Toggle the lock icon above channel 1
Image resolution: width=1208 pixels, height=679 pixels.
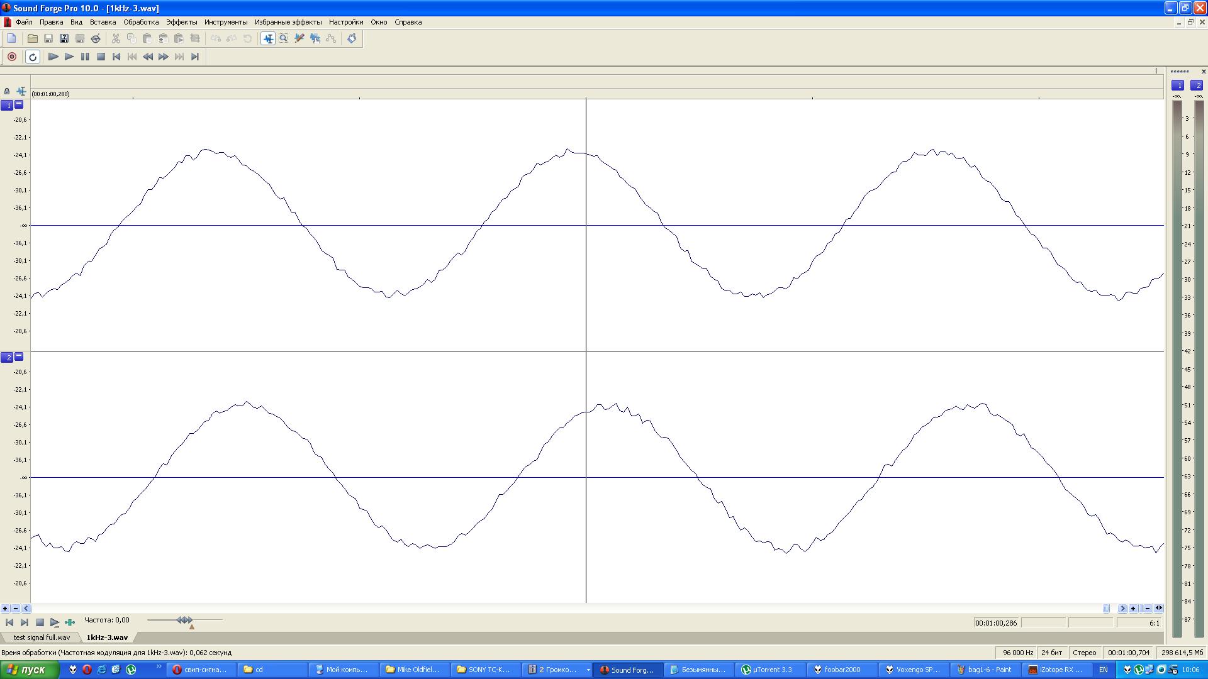[x=7, y=91]
